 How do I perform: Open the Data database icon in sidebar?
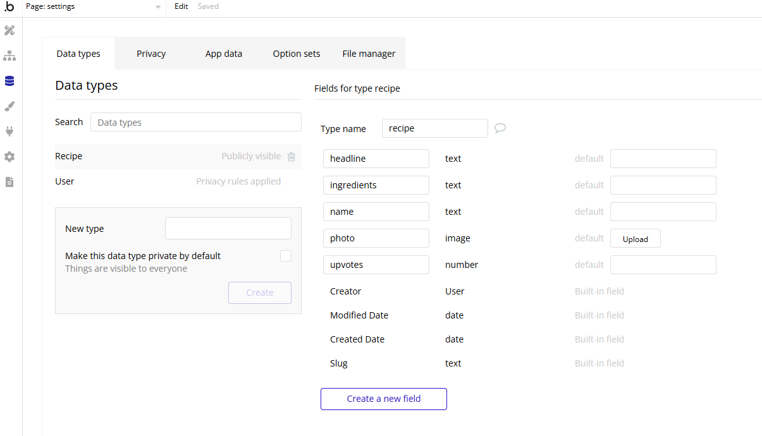(x=9, y=81)
